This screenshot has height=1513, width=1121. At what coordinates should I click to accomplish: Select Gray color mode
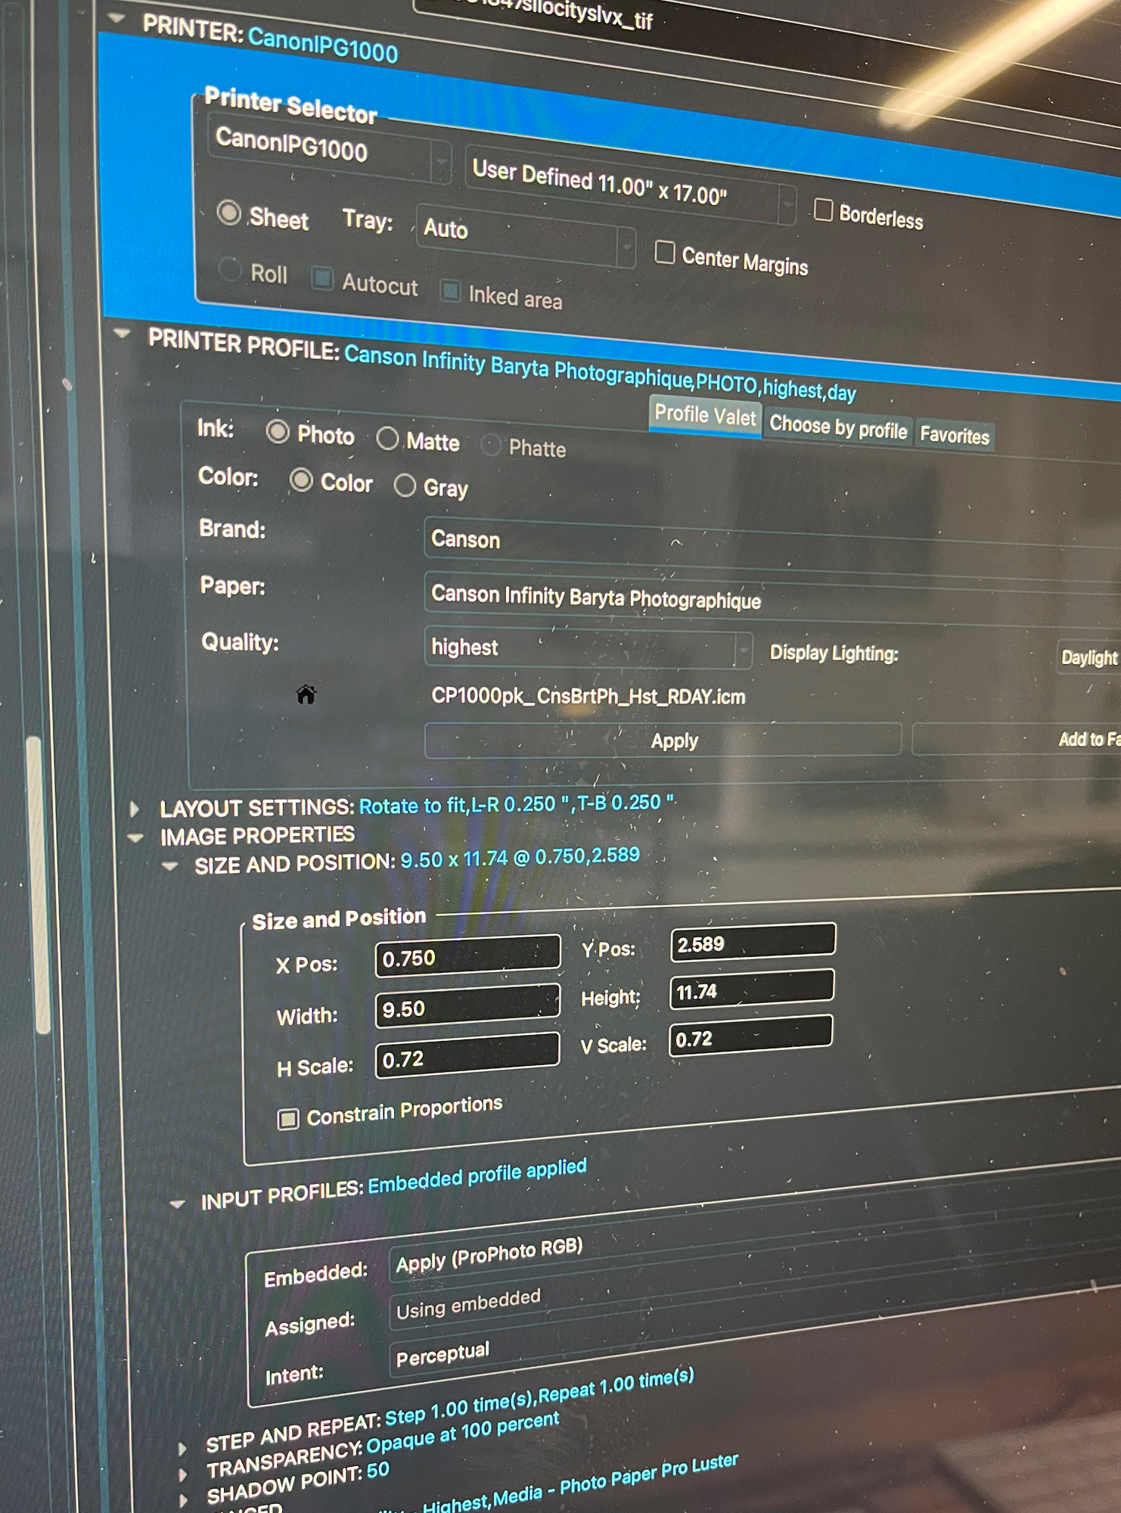pos(405,486)
